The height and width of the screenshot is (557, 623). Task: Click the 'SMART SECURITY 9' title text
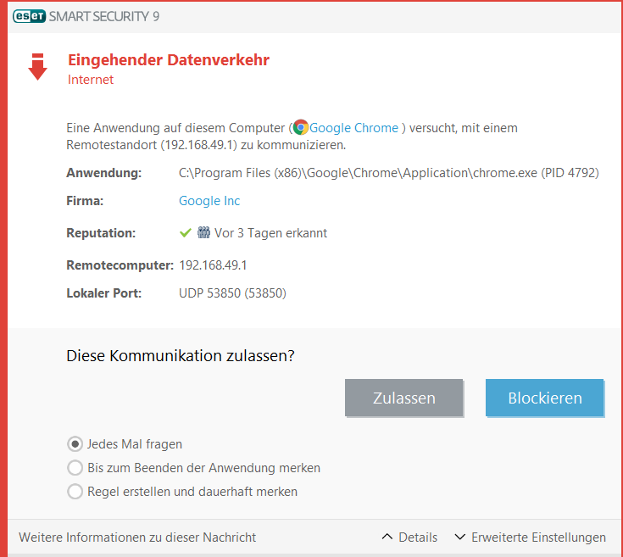(104, 16)
